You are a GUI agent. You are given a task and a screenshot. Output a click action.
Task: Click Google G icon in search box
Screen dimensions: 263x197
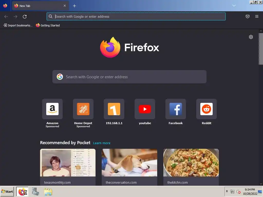pyautogui.click(x=60, y=77)
